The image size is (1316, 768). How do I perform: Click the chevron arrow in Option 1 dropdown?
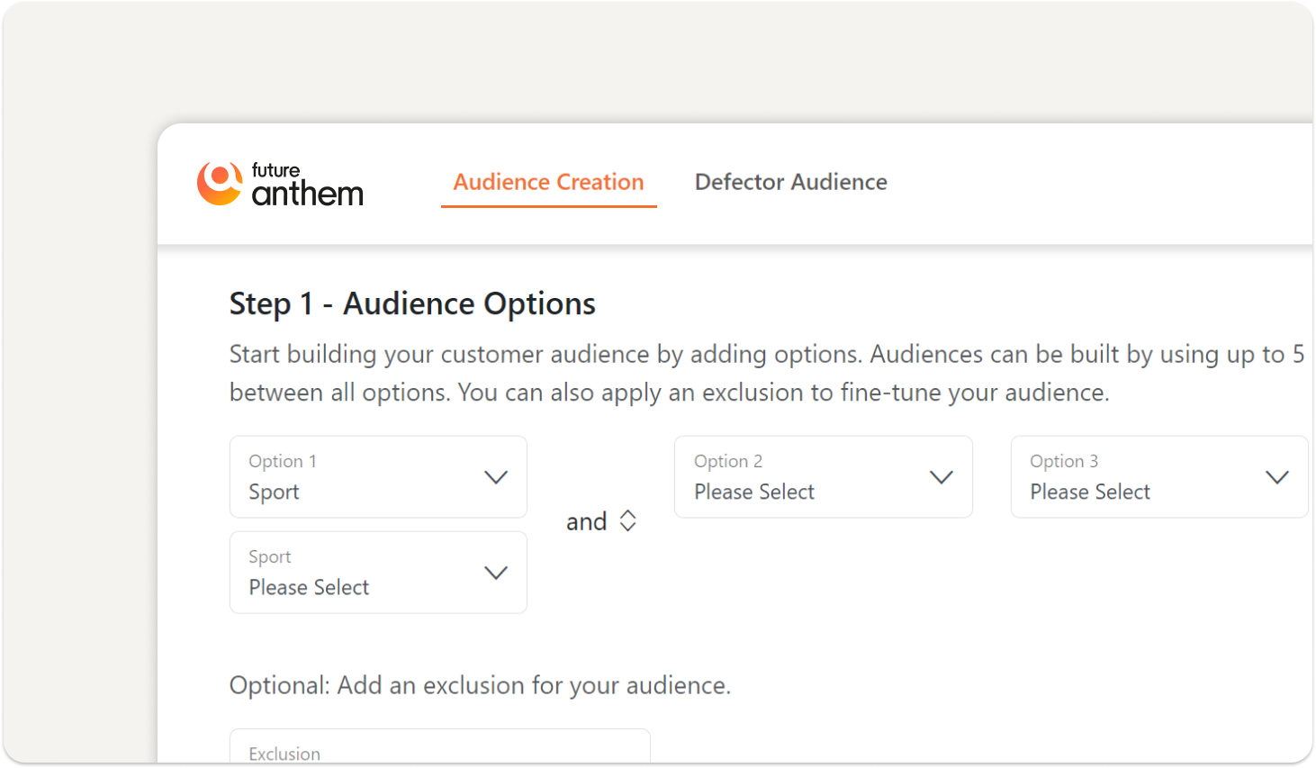click(x=496, y=477)
